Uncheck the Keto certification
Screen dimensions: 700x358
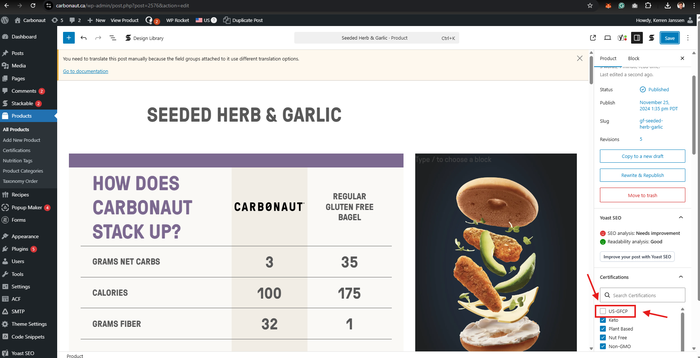603,320
